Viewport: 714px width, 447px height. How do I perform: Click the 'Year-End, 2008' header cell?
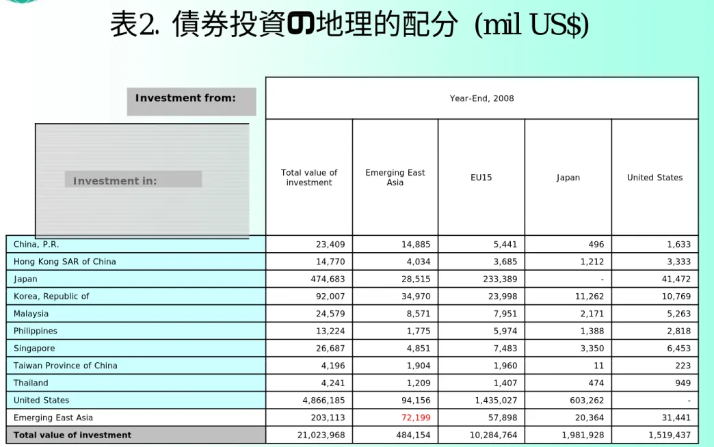coord(481,98)
